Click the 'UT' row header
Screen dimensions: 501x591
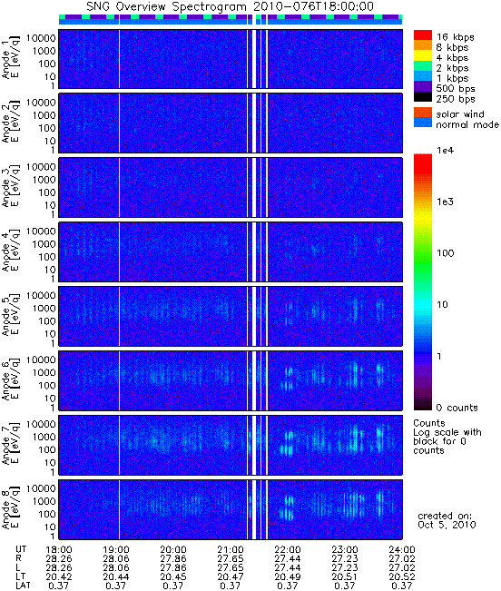(x=21, y=550)
